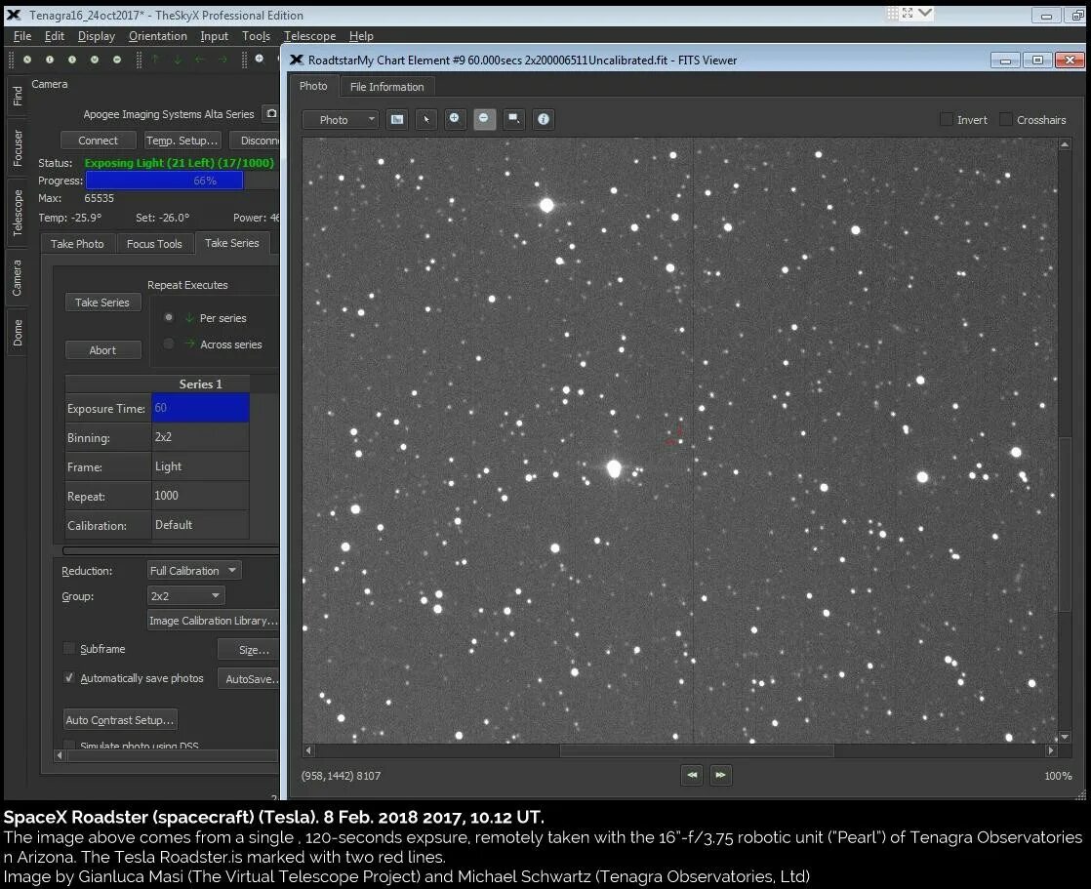The height and width of the screenshot is (889, 1091).
Task: Click the main toolbar zoom-in magnifier icon
Action: pos(260,60)
